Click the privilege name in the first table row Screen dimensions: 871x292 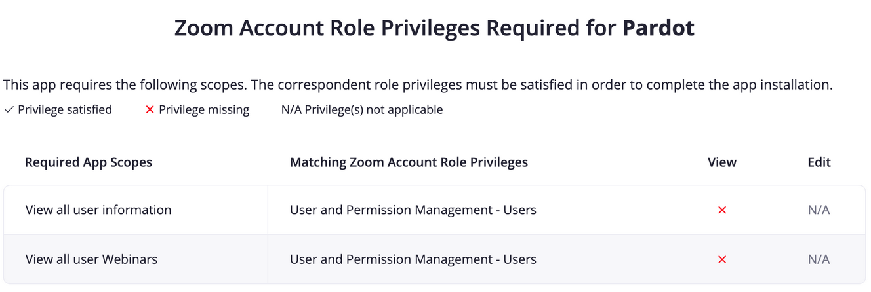tap(413, 210)
